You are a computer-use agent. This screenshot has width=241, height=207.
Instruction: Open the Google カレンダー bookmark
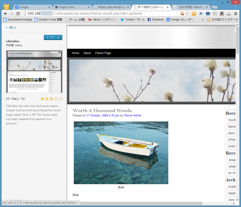click(x=180, y=20)
